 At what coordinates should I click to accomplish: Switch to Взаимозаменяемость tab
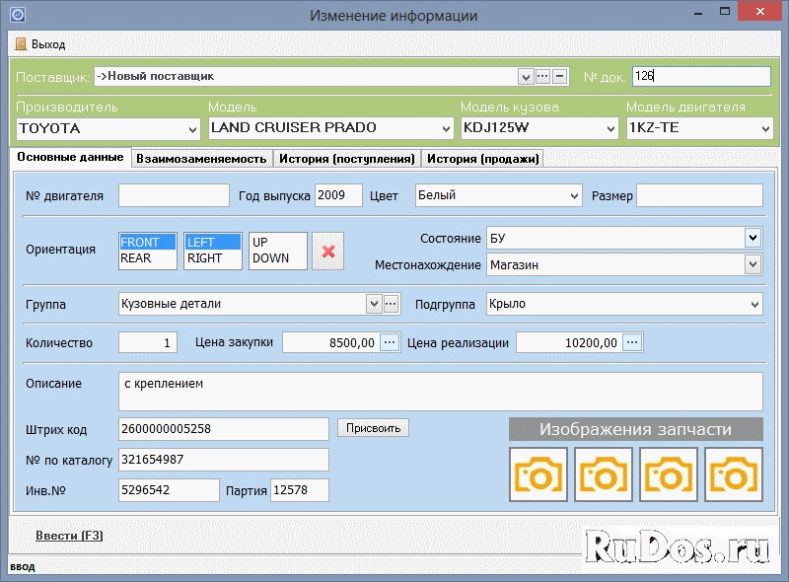(201, 159)
